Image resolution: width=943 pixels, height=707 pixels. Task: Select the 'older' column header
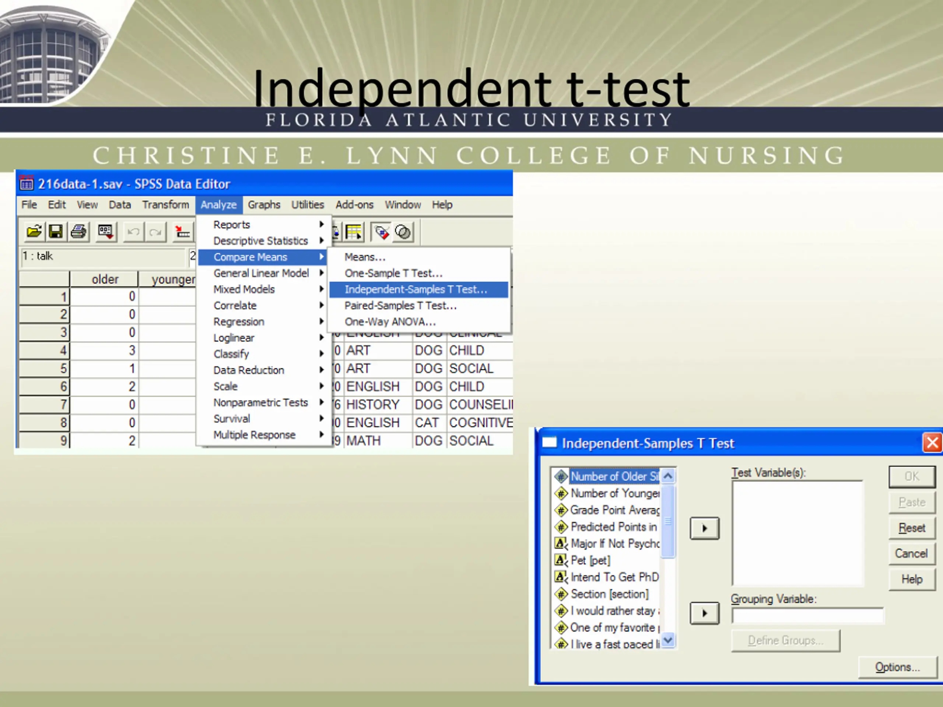tap(104, 279)
